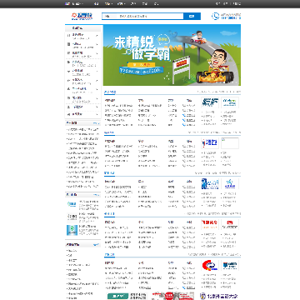Click the site logo beside the search bar

point(82,16)
